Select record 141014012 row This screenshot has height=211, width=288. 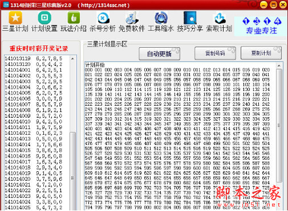(34, 133)
